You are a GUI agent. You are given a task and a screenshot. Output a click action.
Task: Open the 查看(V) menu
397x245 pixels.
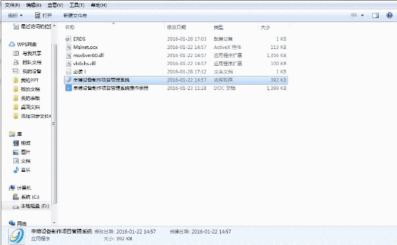(55, 5)
